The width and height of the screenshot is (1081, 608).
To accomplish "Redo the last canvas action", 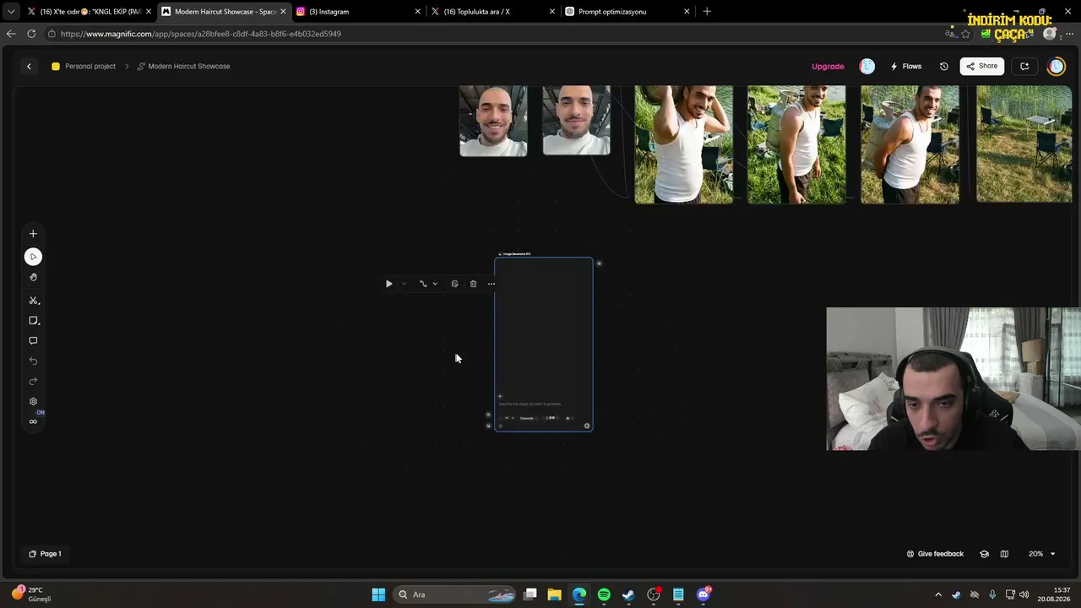I will coord(33,382).
